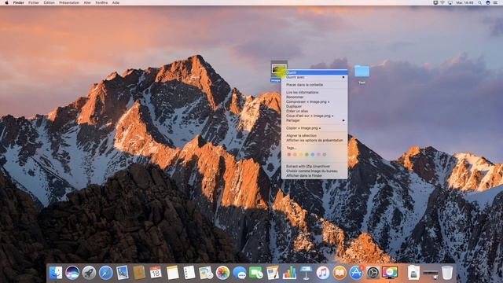This screenshot has height=283, width=503.
Task: Choose Créer un alias
Action: pyautogui.click(x=314, y=111)
